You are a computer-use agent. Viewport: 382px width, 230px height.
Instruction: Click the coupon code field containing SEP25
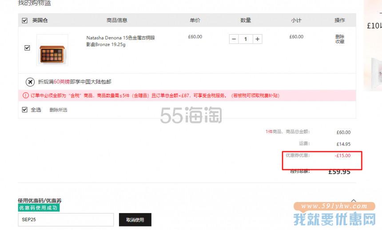[x=66, y=219]
